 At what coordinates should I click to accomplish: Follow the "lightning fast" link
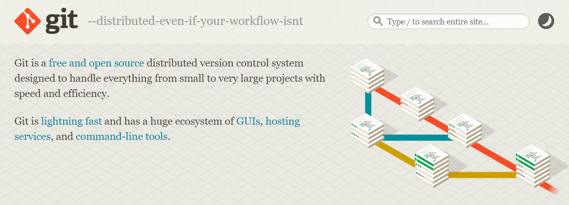(x=72, y=121)
